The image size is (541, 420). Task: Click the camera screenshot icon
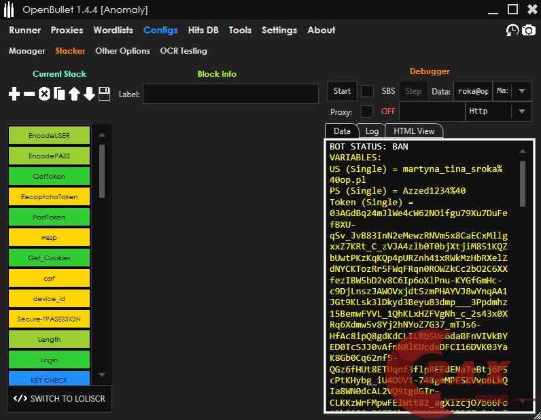click(528, 30)
